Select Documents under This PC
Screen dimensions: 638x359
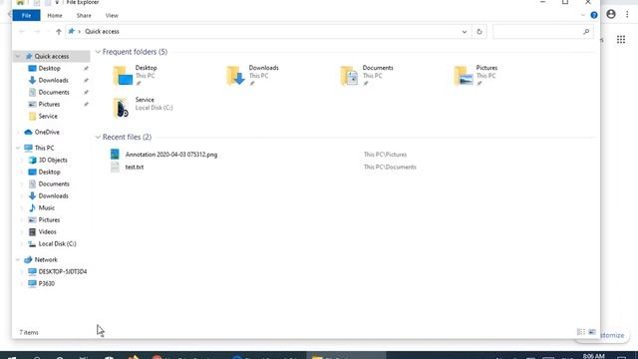click(x=54, y=183)
